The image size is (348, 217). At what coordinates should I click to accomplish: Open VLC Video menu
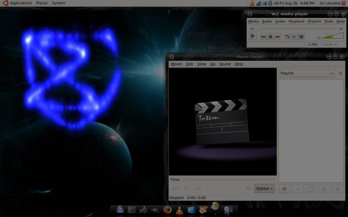click(x=280, y=21)
